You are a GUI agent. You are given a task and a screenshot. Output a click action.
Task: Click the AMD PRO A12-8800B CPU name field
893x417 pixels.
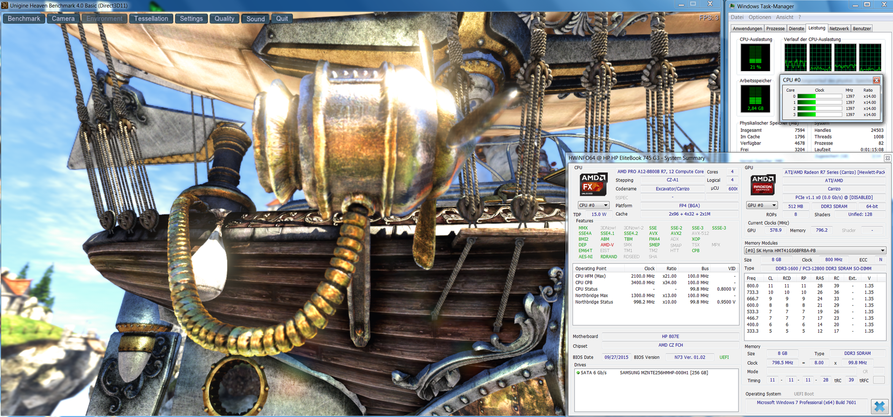660,172
